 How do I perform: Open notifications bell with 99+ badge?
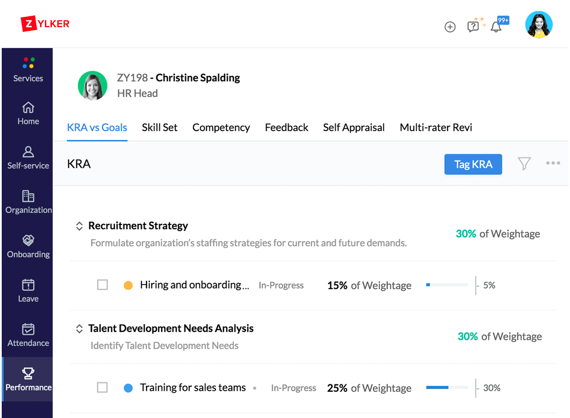click(498, 25)
